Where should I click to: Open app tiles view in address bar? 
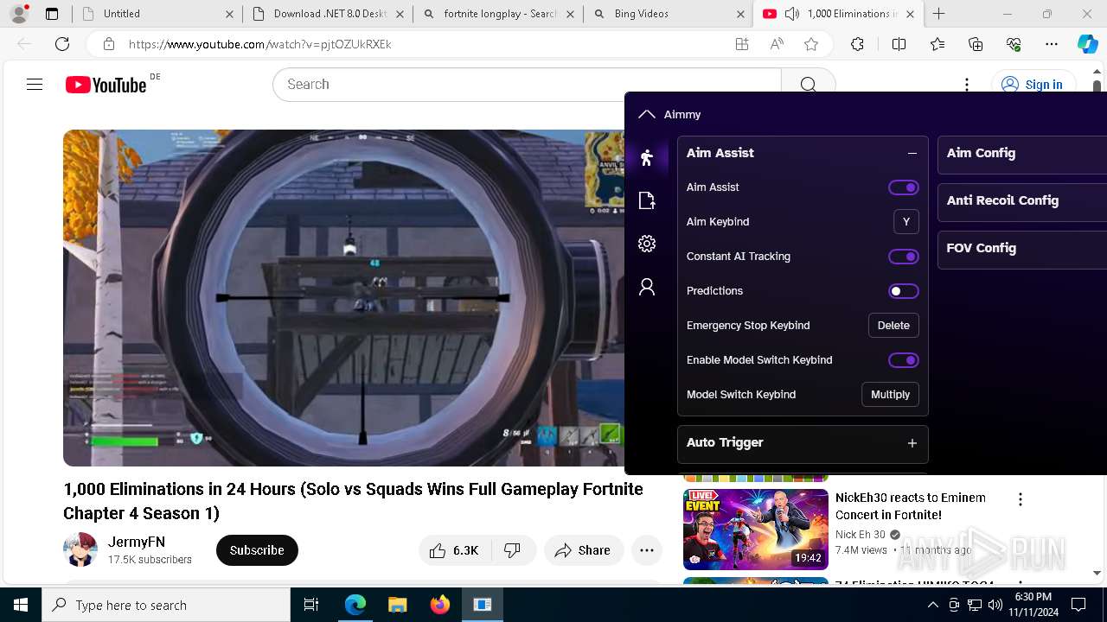pos(742,44)
